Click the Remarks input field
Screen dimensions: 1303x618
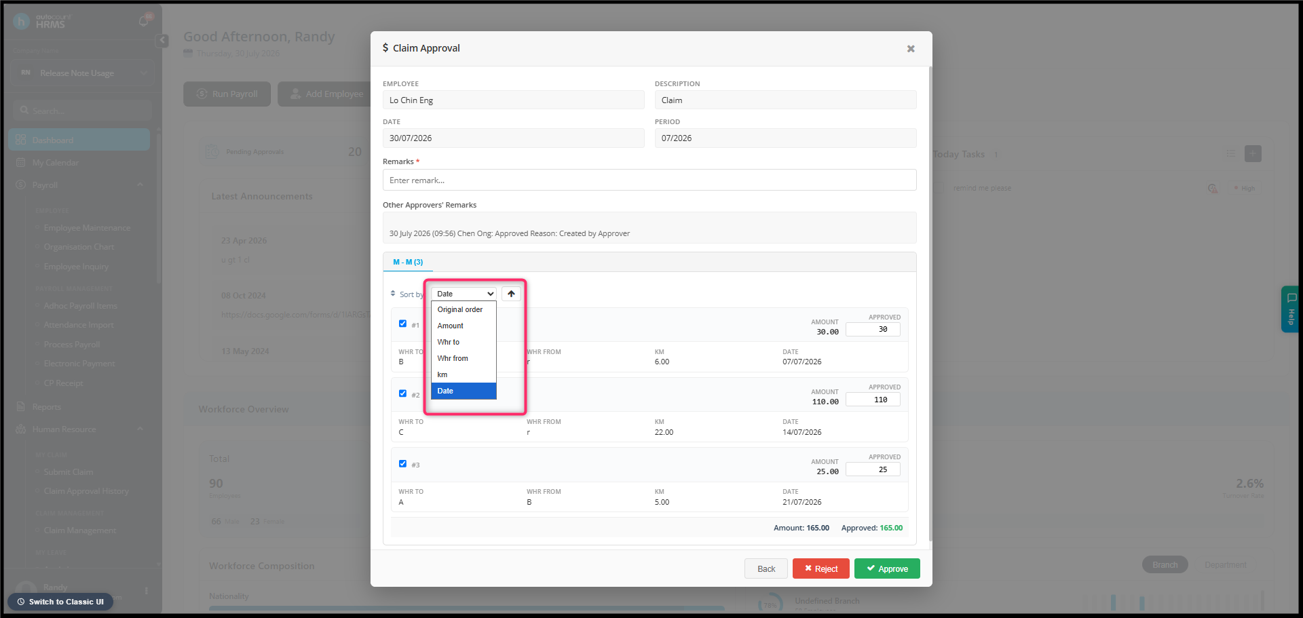(x=649, y=180)
